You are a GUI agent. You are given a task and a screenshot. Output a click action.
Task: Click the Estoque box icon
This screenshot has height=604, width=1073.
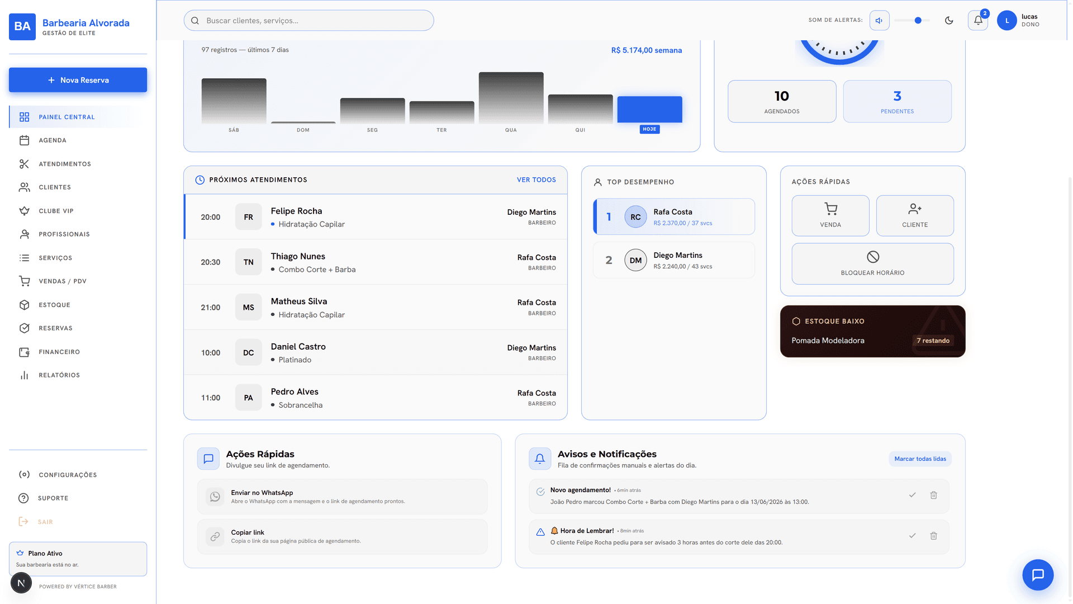tap(24, 305)
